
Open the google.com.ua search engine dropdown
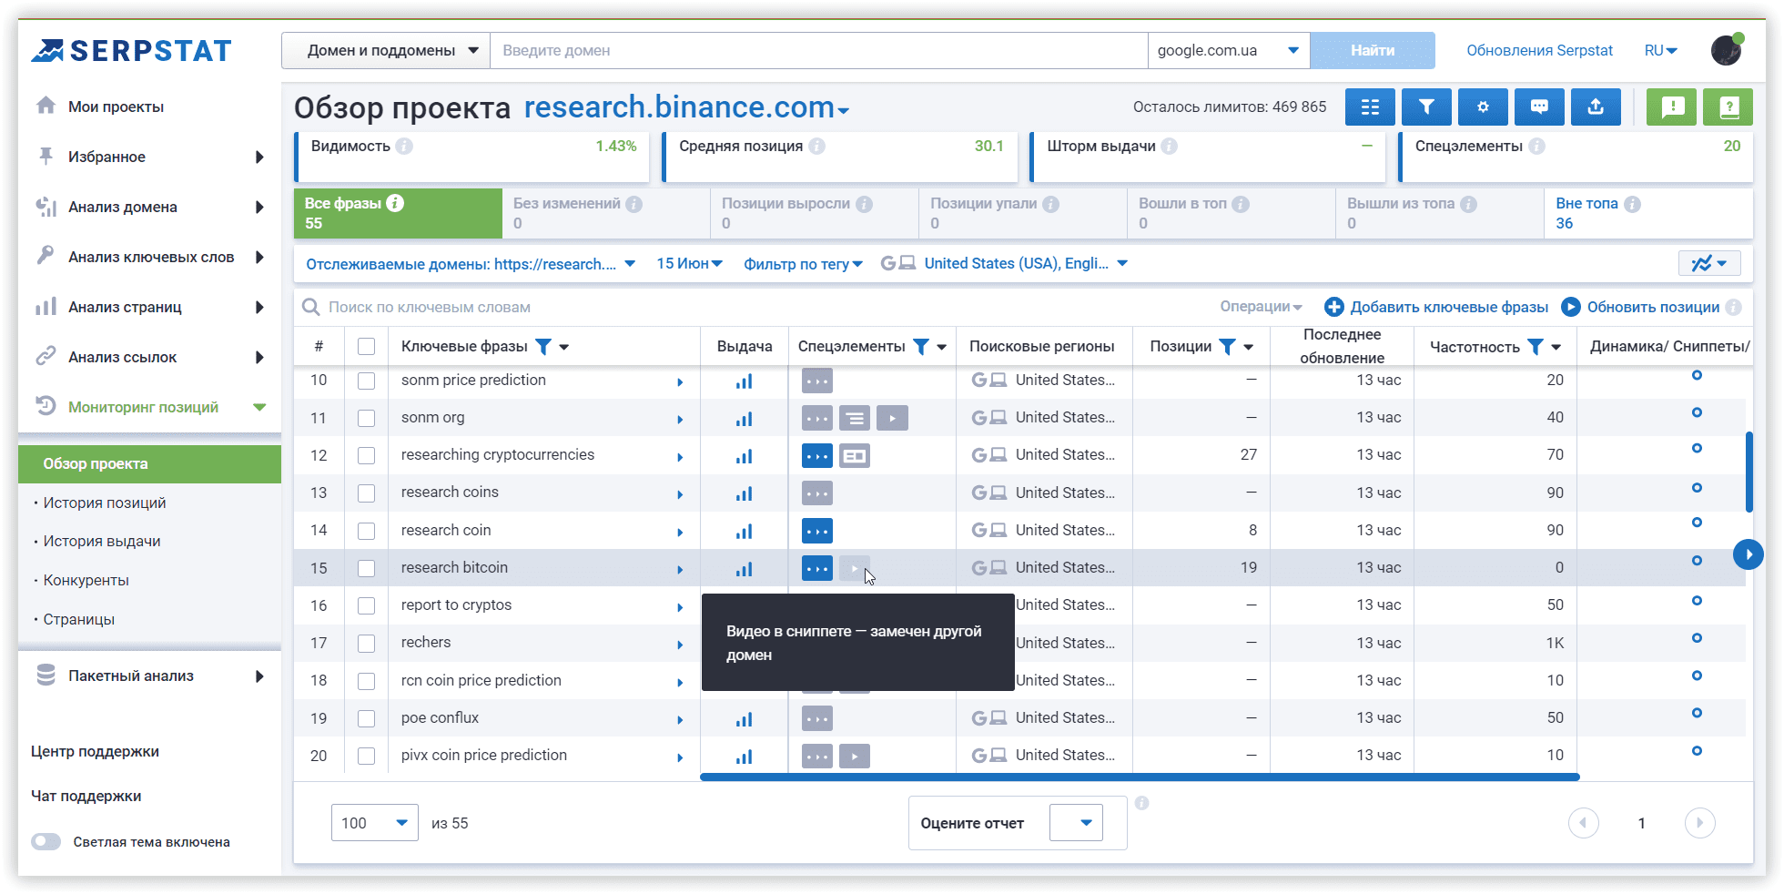[1228, 51]
